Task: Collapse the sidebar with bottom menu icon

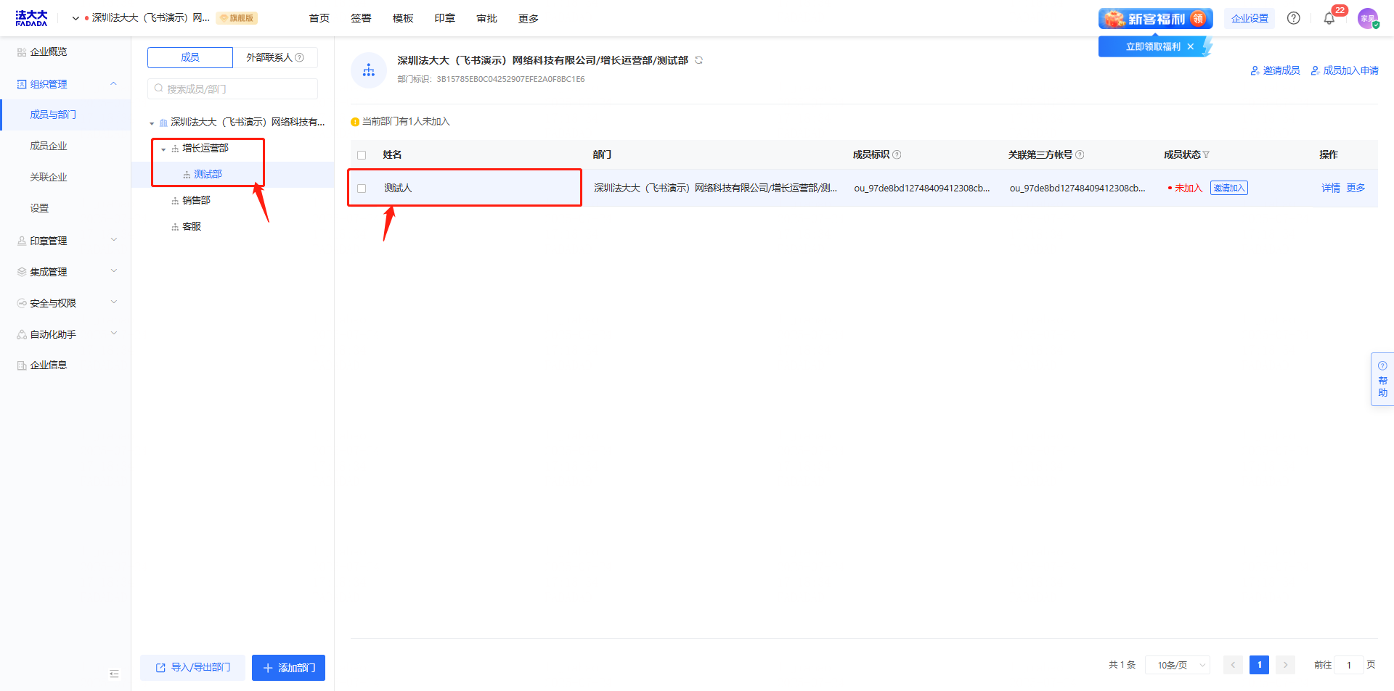Action: point(114,674)
